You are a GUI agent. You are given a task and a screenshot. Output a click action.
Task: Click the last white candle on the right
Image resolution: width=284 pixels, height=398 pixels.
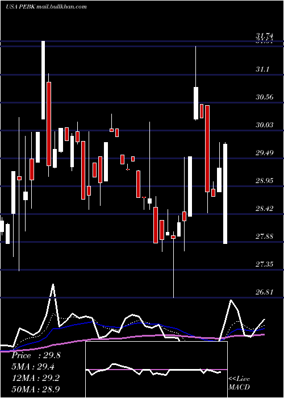coord(225,194)
